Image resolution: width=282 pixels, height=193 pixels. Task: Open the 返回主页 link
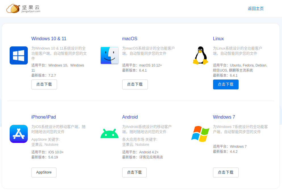tap(256, 8)
